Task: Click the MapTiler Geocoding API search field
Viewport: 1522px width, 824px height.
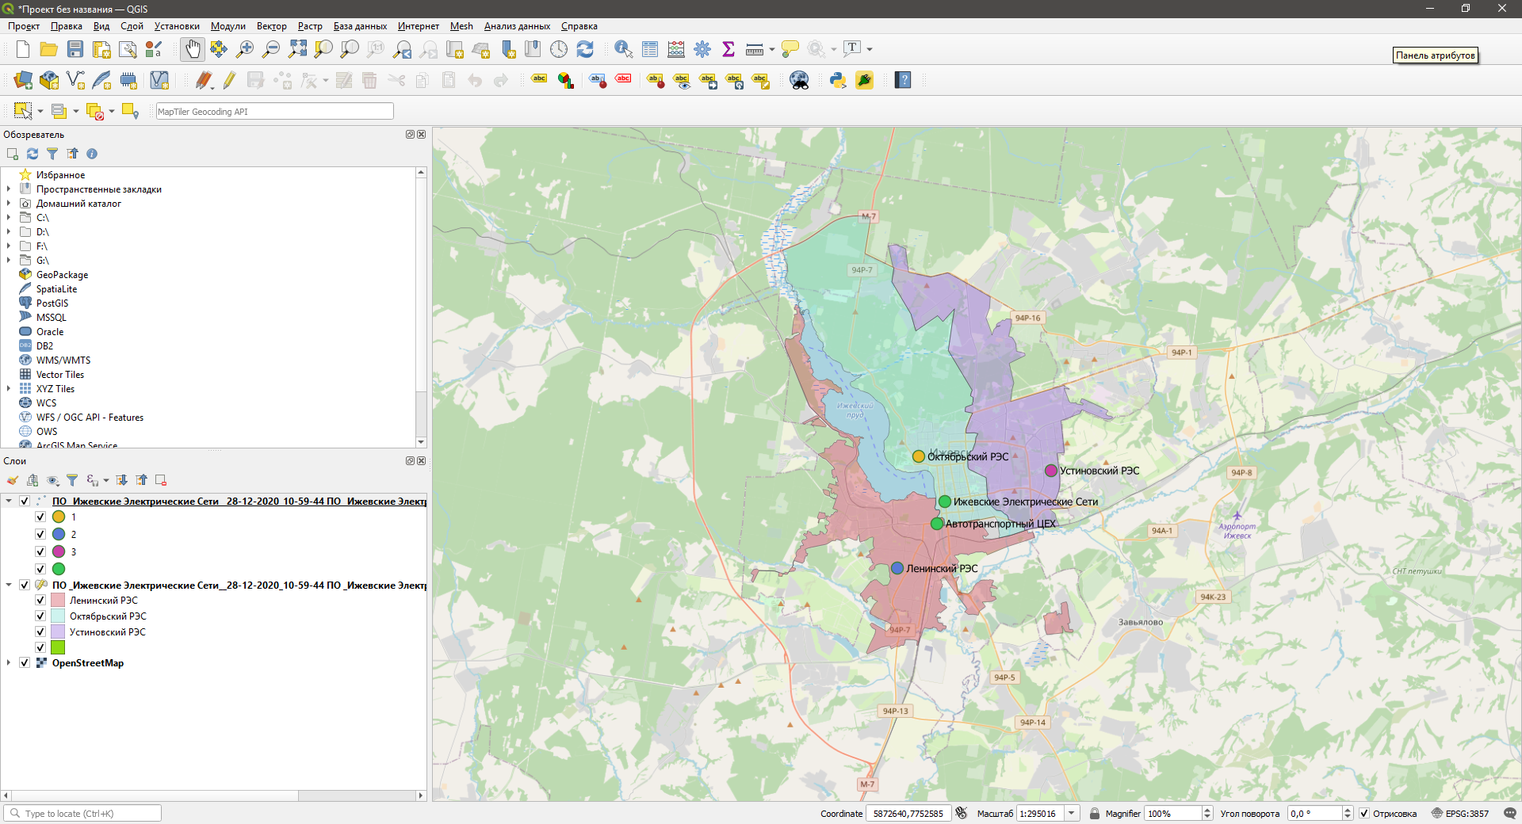Action: pyautogui.click(x=274, y=112)
